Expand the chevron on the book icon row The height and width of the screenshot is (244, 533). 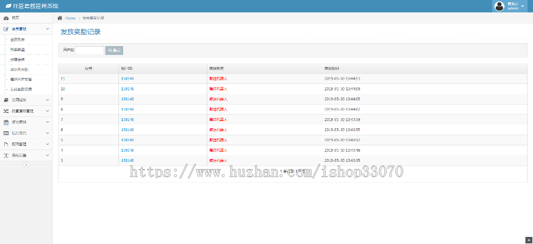47,100
